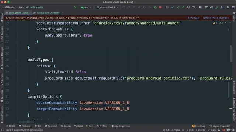Click Sync Project with Gradle Files icon

click(x=212, y=7)
